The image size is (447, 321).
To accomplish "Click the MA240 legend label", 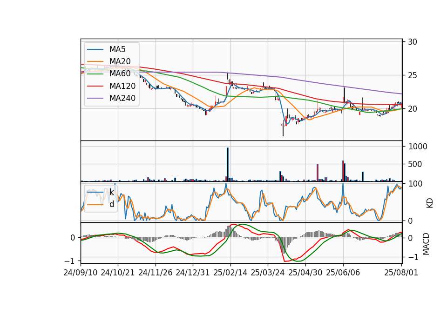I will pos(122,98).
